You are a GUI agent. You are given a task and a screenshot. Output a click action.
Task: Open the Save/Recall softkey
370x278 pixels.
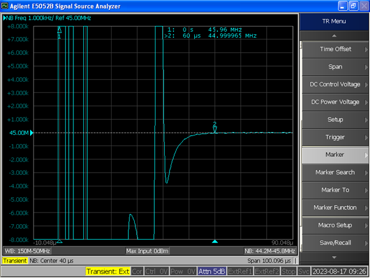pyautogui.click(x=335, y=243)
